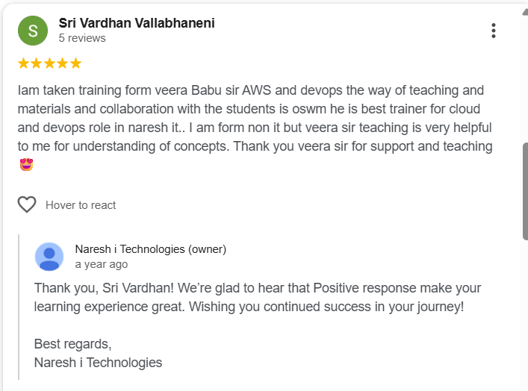Click the green "S" reviewer avatar
This screenshot has width=528, height=391.
[33, 31]
